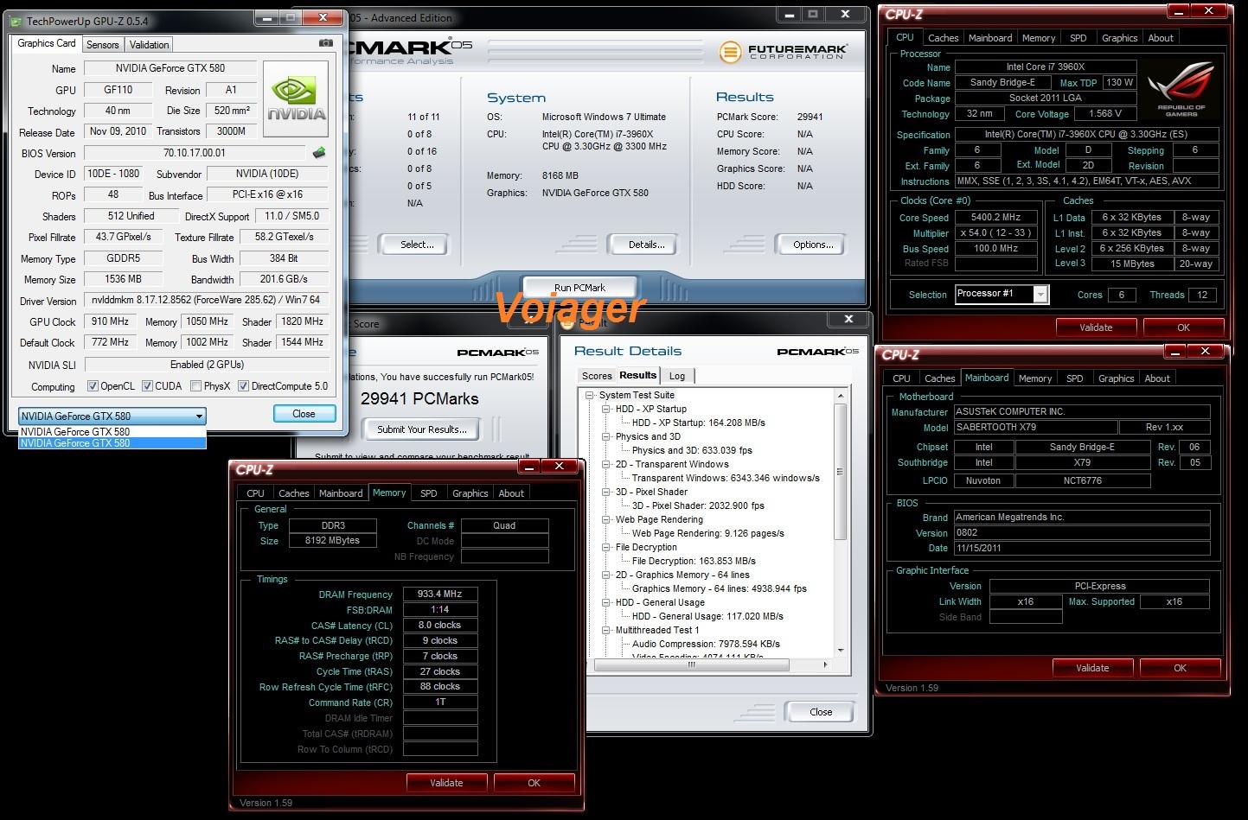Click the Select... button in PCMark05
1248x820 pixels.
point(417,245)
